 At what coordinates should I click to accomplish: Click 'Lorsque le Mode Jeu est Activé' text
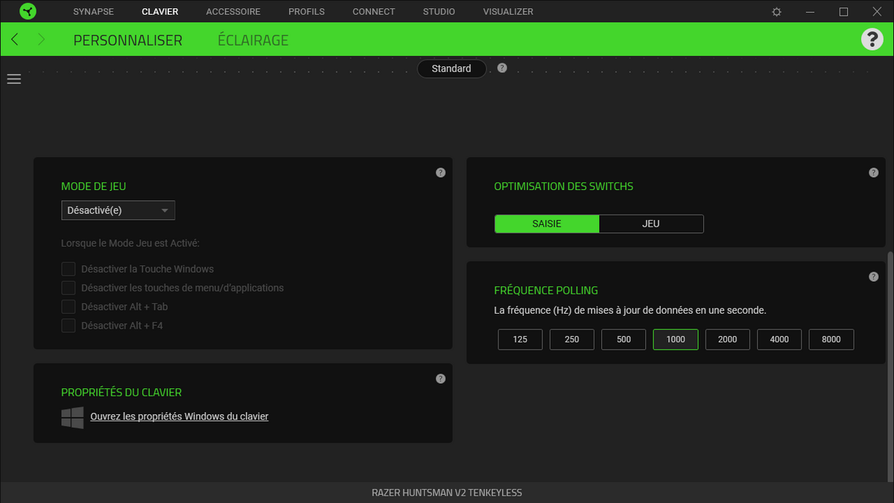(x=130, y=243)
